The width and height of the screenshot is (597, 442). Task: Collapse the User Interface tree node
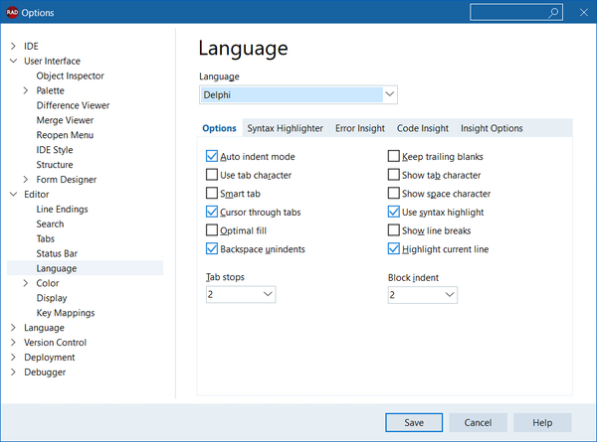pyautogui.click(x=13, y=61)
